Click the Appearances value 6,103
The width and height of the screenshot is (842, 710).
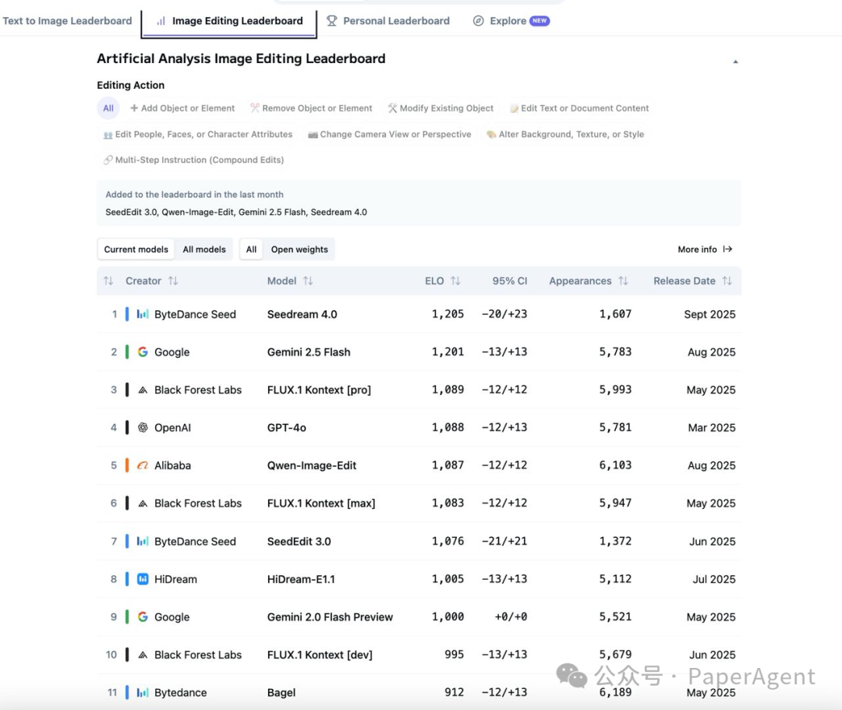(x=615, y=465)
